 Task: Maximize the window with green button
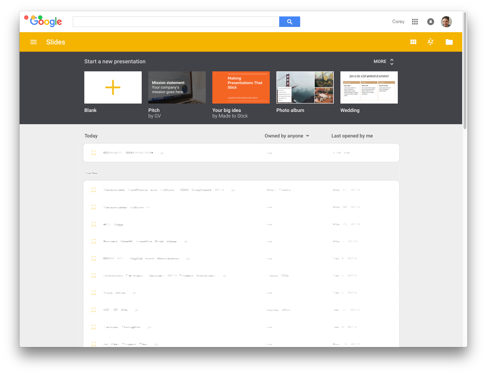click(40, 17)
